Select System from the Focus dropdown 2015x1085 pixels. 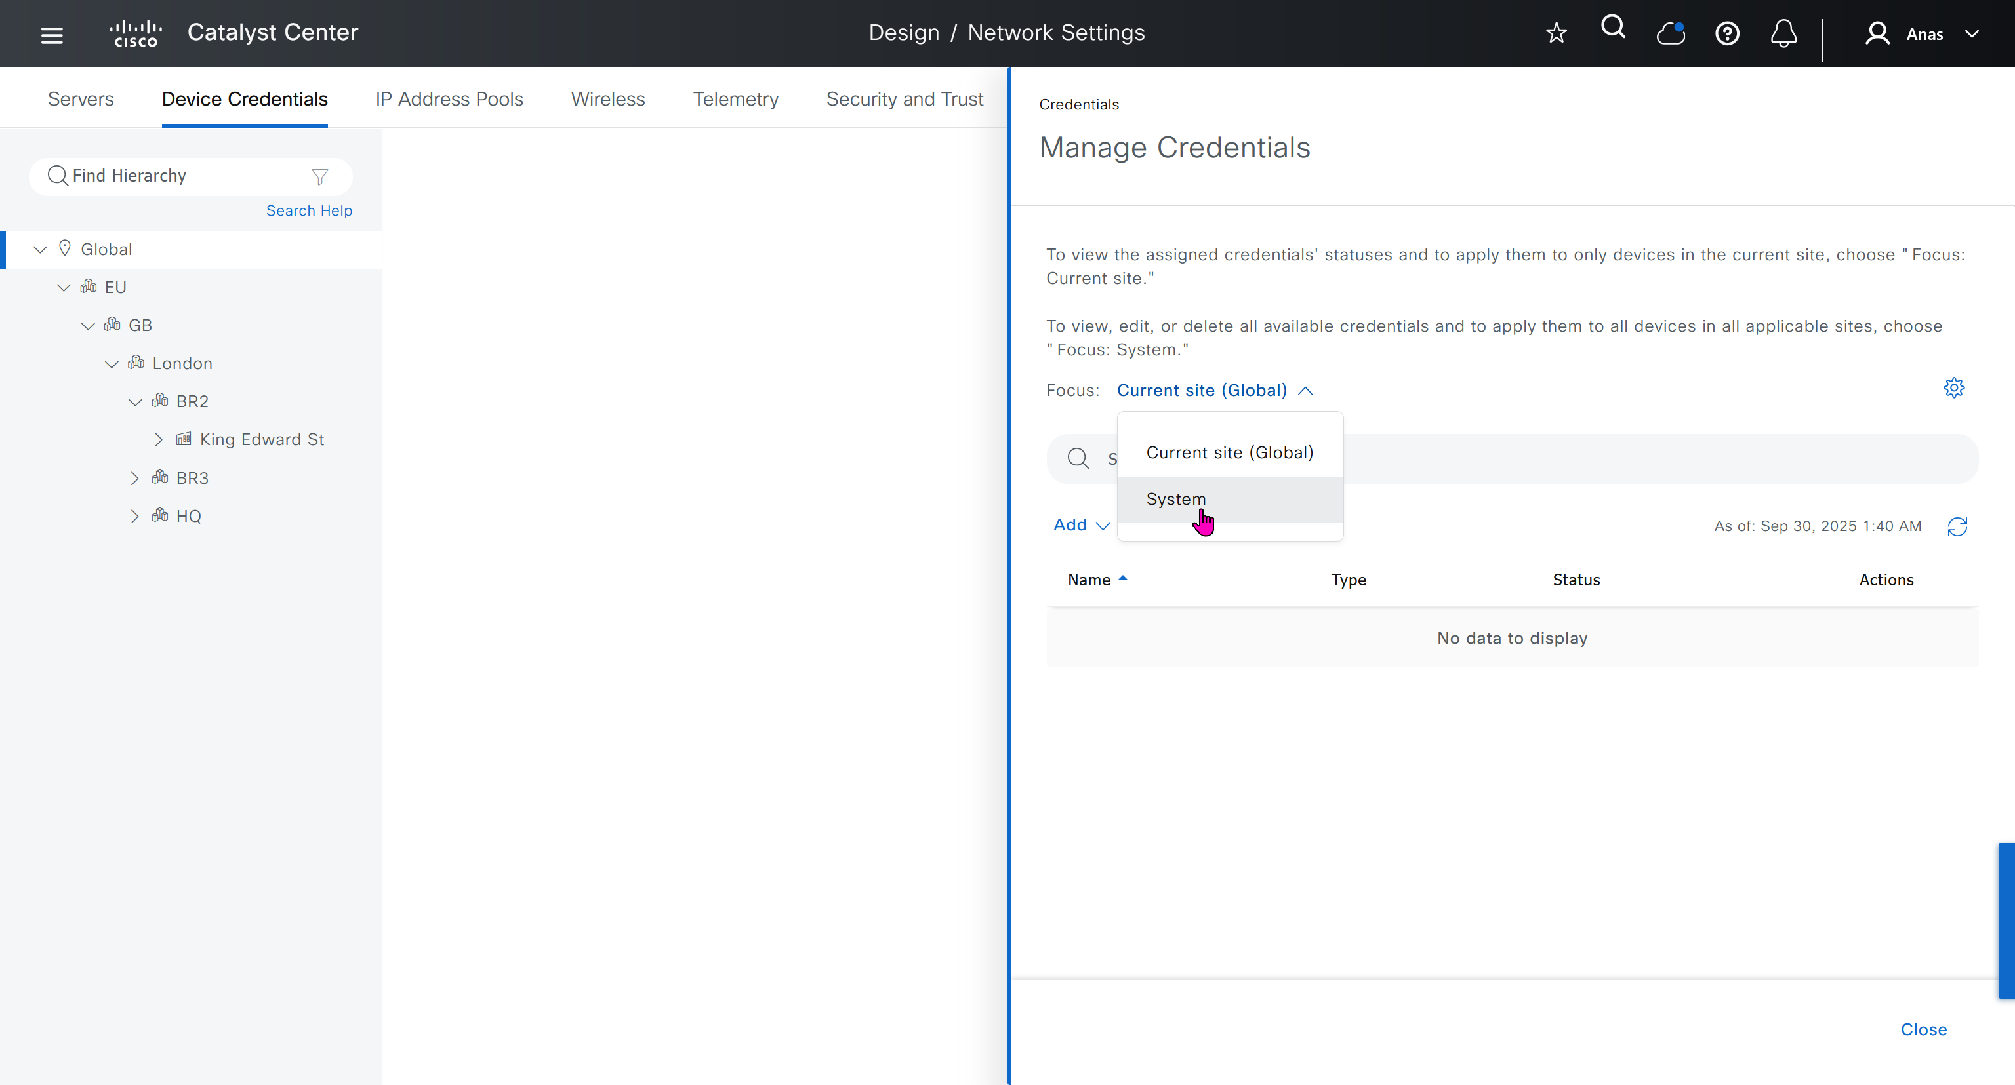(1175, 499)
